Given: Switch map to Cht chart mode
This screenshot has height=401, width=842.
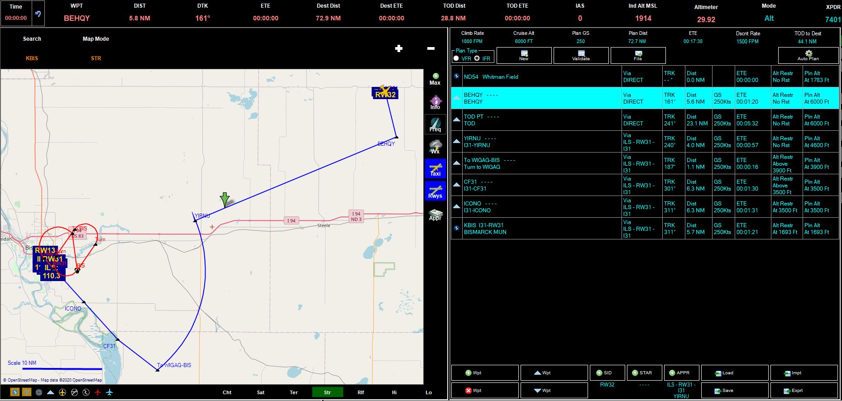Looking at the screenshot, I should pyautogui.click(x=227, y=392).
